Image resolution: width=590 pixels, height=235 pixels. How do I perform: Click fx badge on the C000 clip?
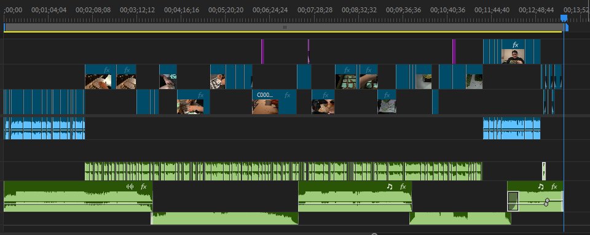click(288, 95)
